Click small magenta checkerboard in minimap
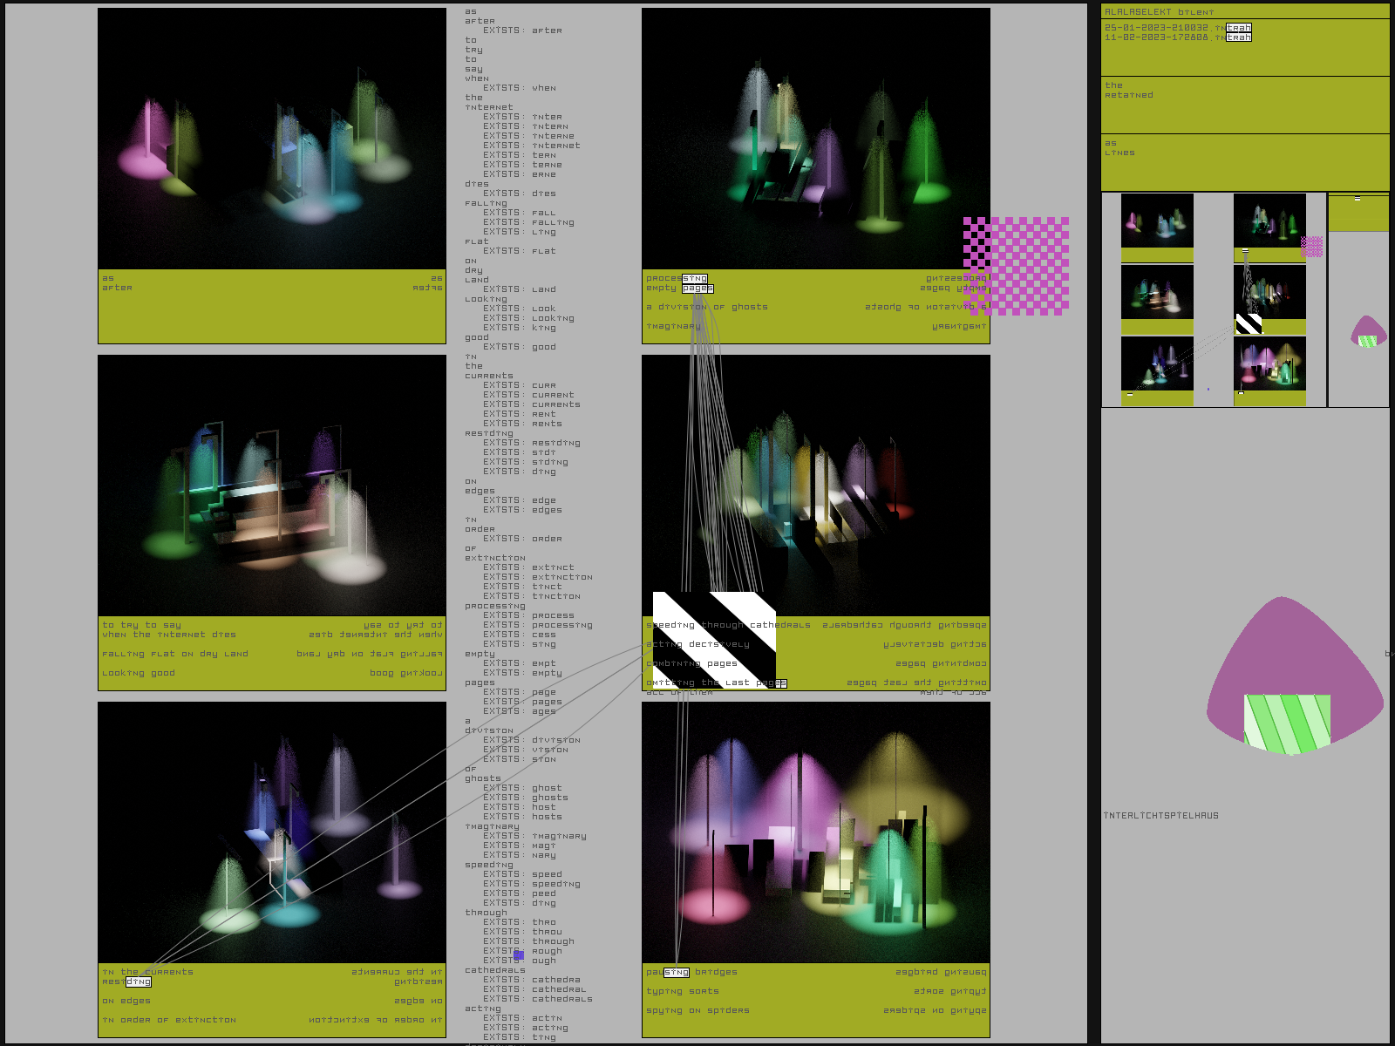The image size is (1395, 1046). [x=1311, y=247]
